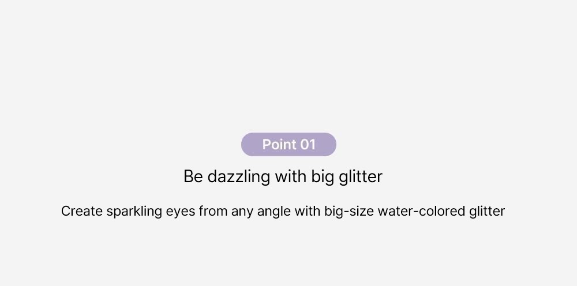
Task: Click the word glitter in the heading
Action: 361,176
